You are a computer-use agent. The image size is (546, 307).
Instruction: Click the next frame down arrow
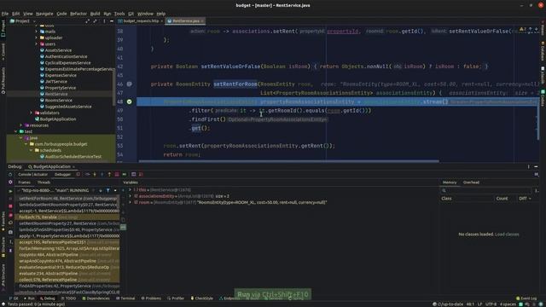click(x=101, y=190)
